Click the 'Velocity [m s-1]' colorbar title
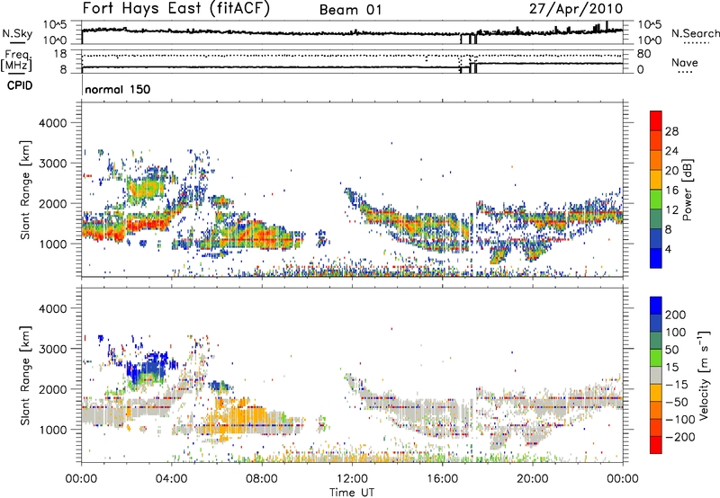Screen dimensions: 720x498 click(704, 375)
